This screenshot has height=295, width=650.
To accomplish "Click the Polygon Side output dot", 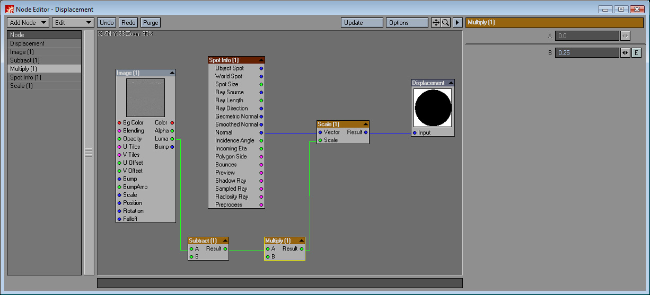I will click(261, 157).
